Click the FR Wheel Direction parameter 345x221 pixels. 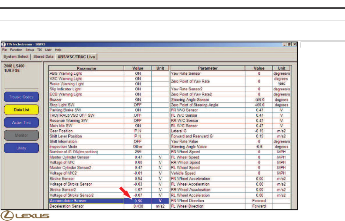pos(187,201)
